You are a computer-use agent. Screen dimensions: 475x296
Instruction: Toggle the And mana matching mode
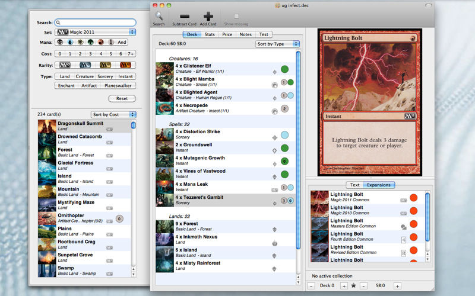[x=122, y=42]
